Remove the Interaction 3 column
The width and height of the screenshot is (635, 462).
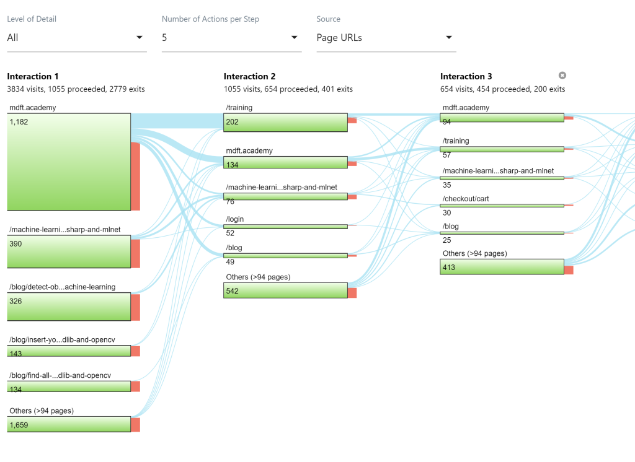pos(562,76)
